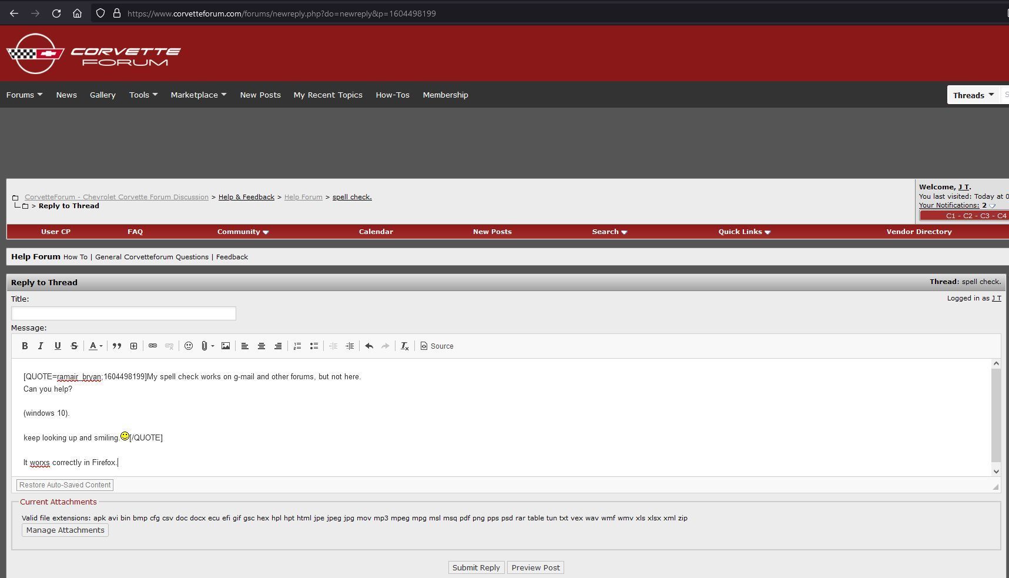Screen dimensions: 1009x578
Task: Insert a quote block
Action: [x=117, y=346]
